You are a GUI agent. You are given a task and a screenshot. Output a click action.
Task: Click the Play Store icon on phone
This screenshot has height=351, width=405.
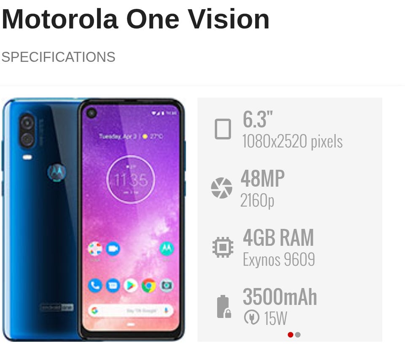(131, 285)
